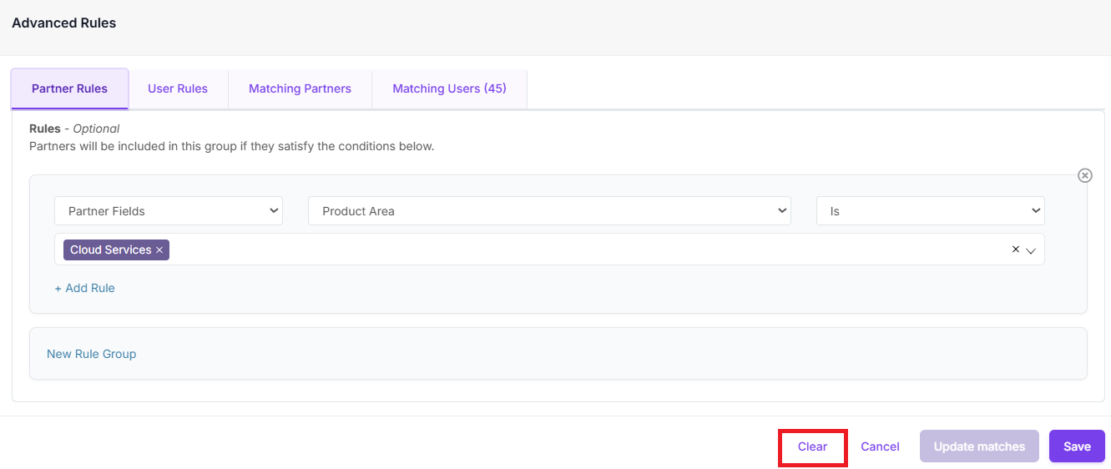
Task: Create a New Rule Group
Action: [91, 354]
